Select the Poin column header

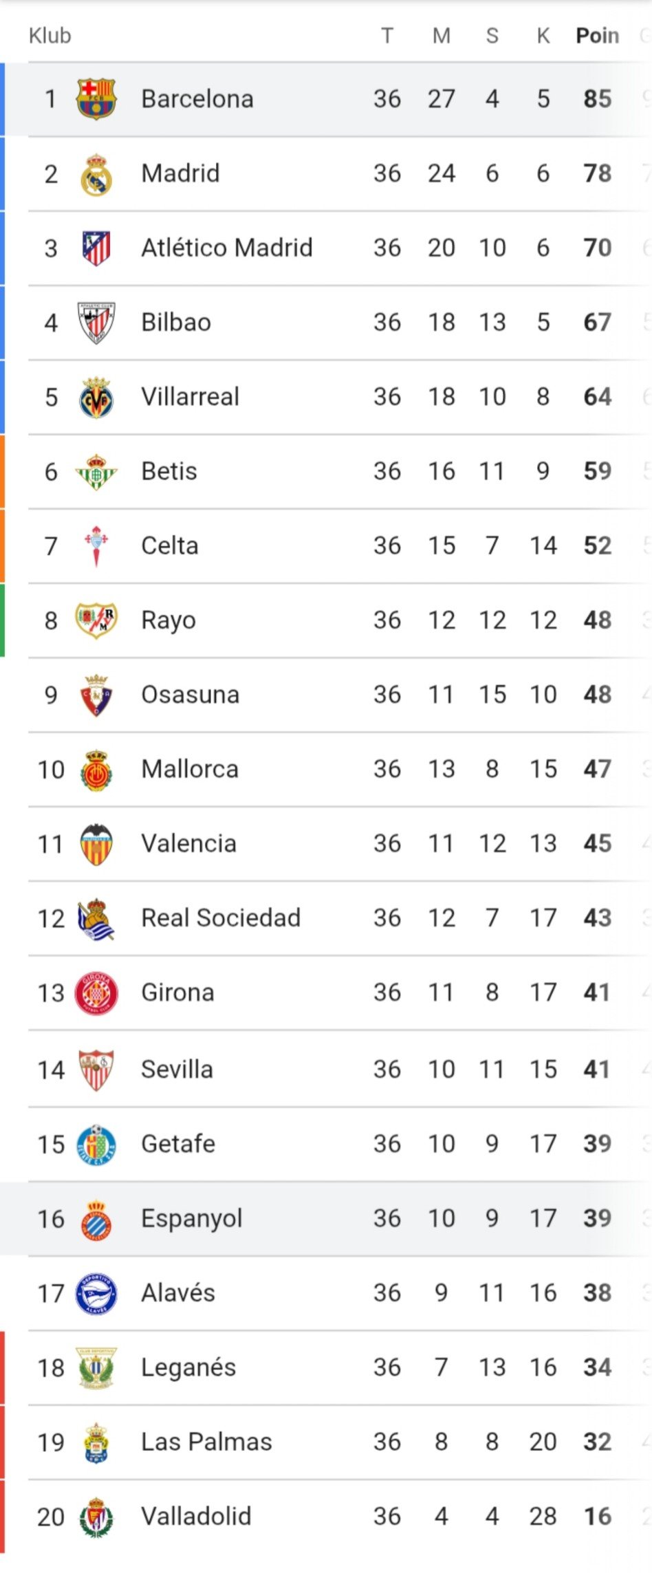pos(598,36)
